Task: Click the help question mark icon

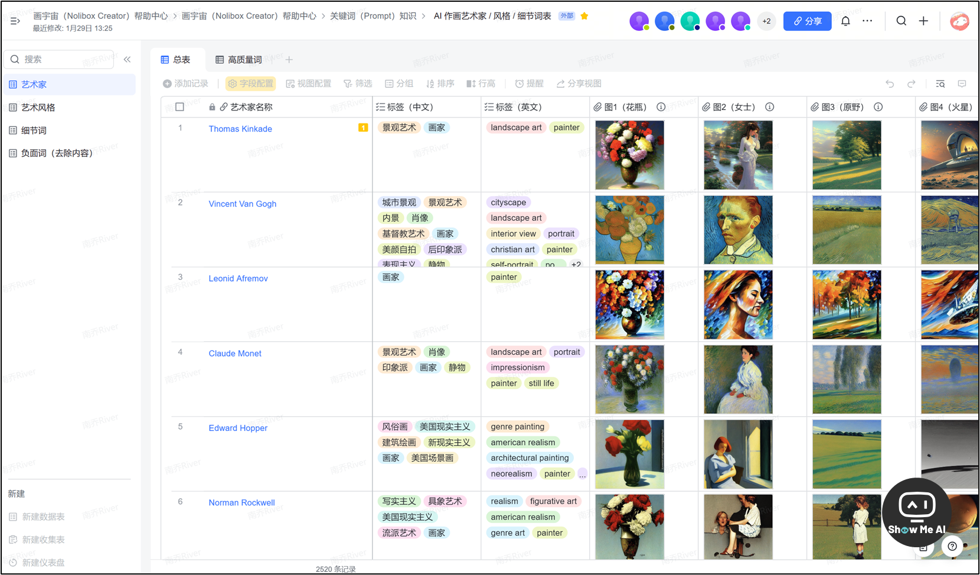Action: pyautogui.click(x=952, y=546)
